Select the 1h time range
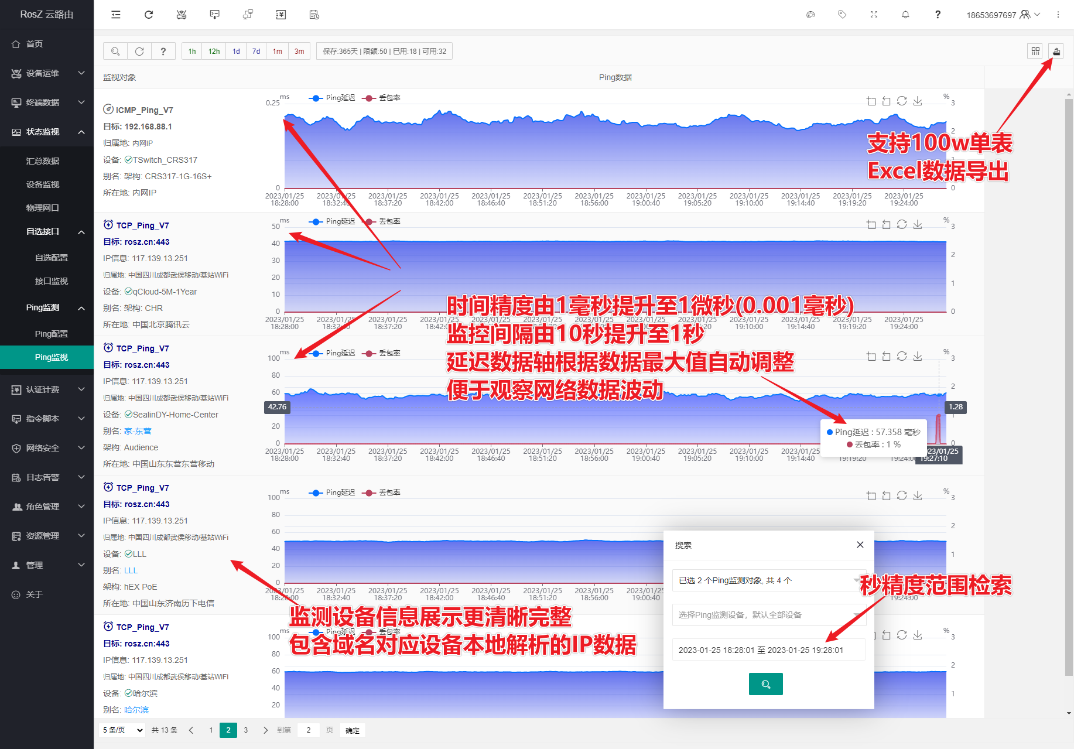The image size is (1074, 749). tap(191, 51)
